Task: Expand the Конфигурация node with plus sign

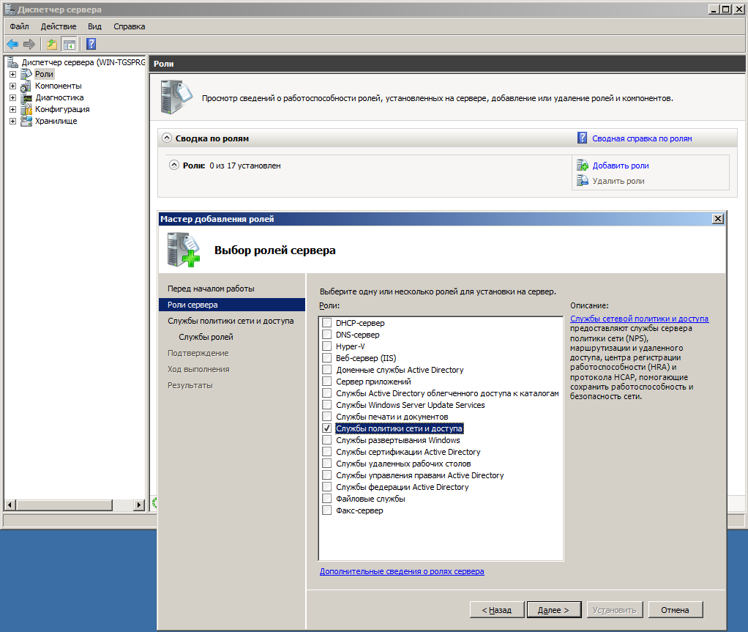Action: pyautogui.click(x=12, y=109)
